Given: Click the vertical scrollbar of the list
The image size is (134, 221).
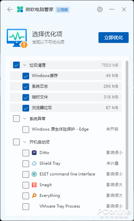Looking at the screenshot, I should point(127,135).
